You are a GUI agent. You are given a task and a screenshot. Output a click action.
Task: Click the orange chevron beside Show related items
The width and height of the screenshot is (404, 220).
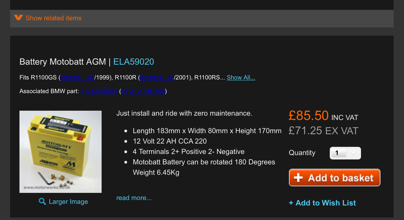18,18
